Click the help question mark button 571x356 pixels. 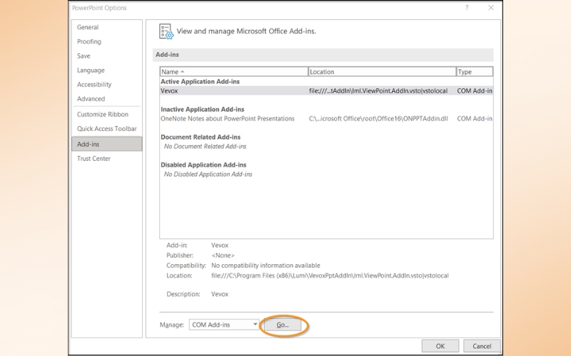tap(467, 8)
